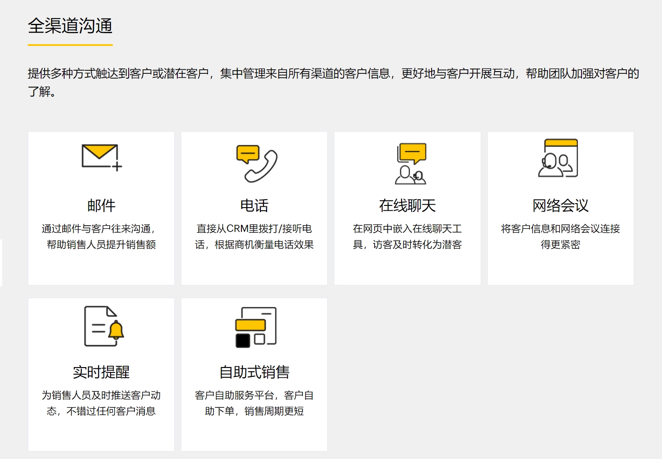Screen dimensions: 662x459
Task: Click the description 在网页中嵌入在线聊天工具
Action: 407,236
